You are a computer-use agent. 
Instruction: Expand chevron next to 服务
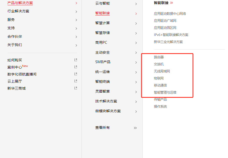(x=76, y=20)
